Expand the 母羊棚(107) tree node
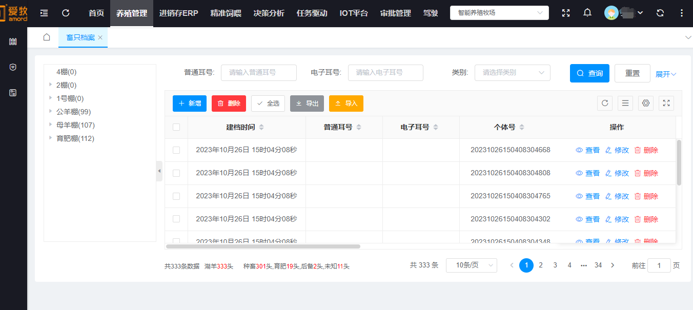 (50, 125)
